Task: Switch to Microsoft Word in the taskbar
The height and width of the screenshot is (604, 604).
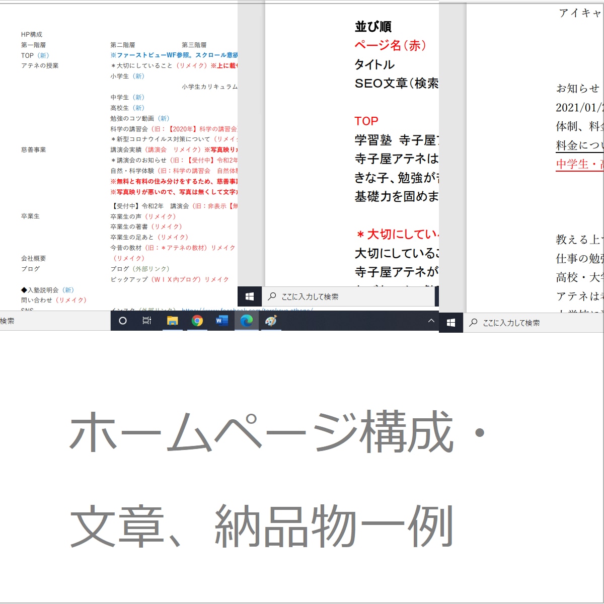Action: tap(221, 321)
